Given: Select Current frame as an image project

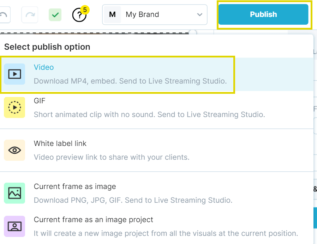Looking at the screenshot, I should pos(165,226).
